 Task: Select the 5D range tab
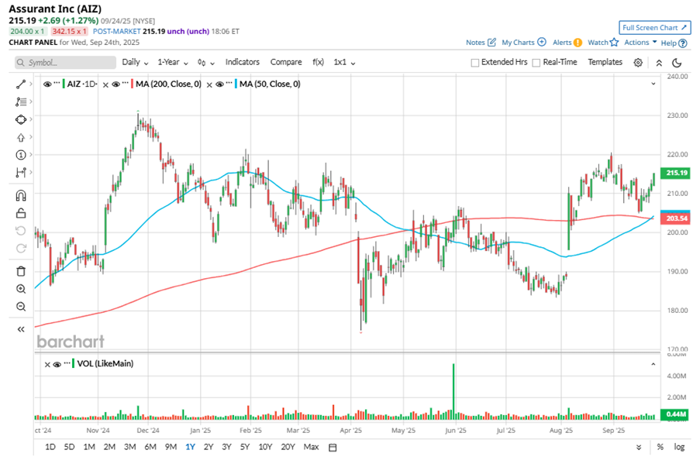[69, 447]
